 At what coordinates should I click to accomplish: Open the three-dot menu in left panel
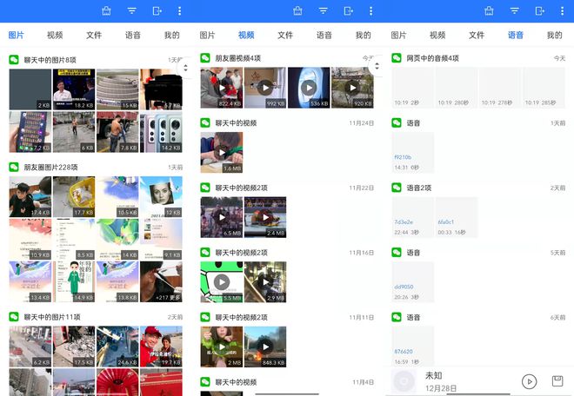[179, 11]
